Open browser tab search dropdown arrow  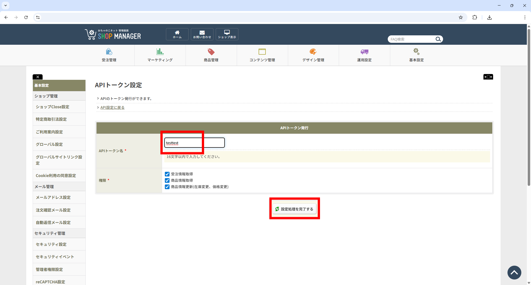click(6, 6)
